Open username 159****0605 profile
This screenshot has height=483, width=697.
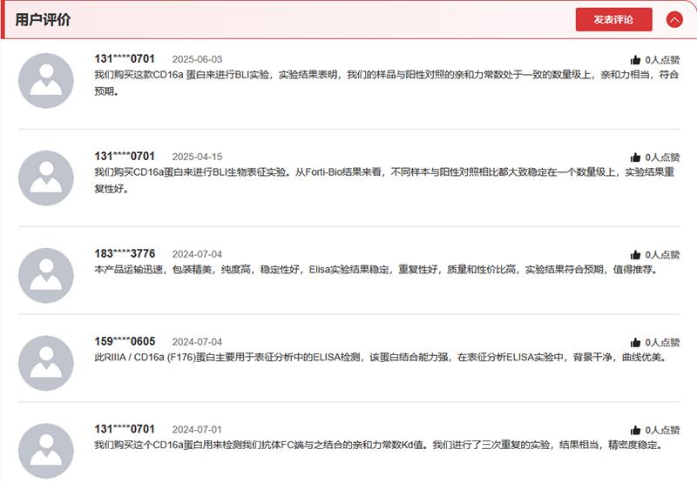pos(125,342)
